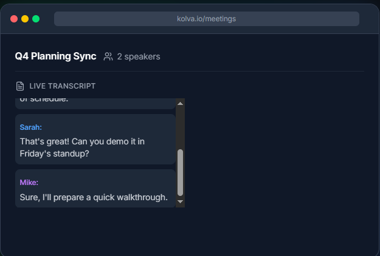Image resolution: width=380 pixels, height=256 pixels.
Task: Close the window with the red button
Action: (14, 19)
